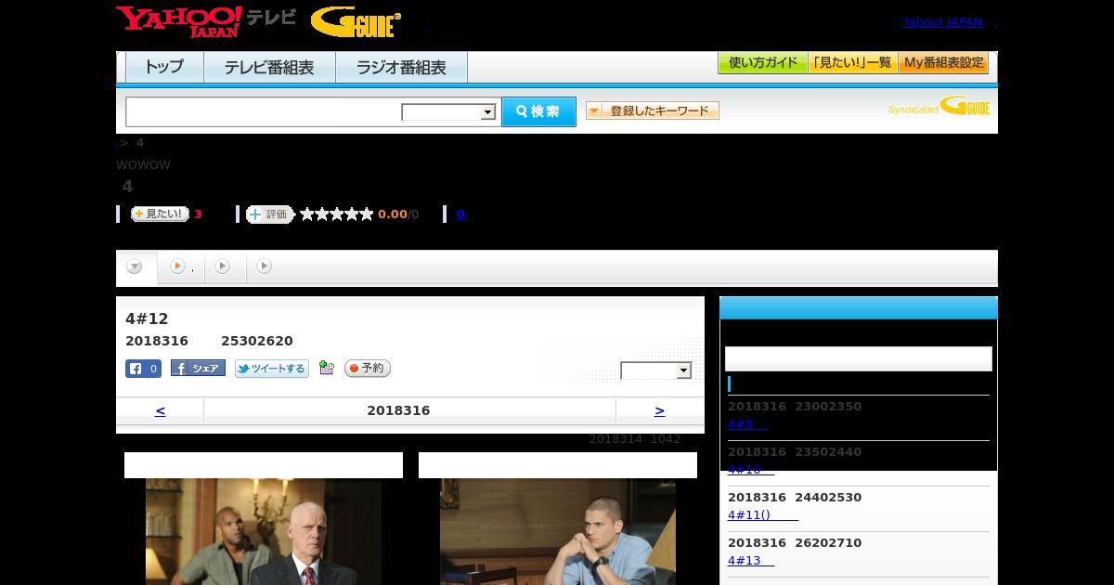The image size is (1114, 585).
Task: Click the Facebook シェア button
Action: pos(198,369)
